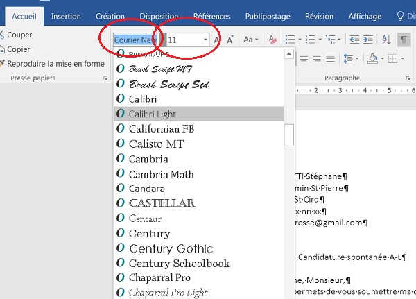Viewport: 416px width, 299px height.
Task: Select the Candara font
Action: (199, 189)
